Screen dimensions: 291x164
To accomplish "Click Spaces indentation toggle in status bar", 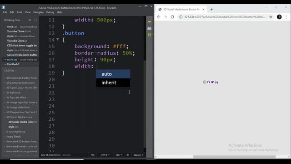I will pyautogui.click(x=137, y=155).
